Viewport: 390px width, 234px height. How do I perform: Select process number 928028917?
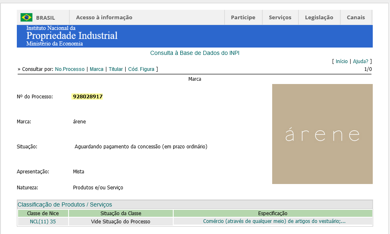87,97
